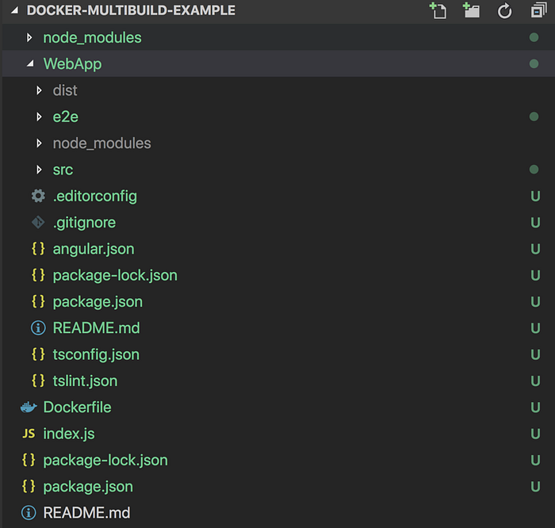Screen dimensions: 555x528
Task: Click the info icon beside white README.md
Action: coord(29,513)
